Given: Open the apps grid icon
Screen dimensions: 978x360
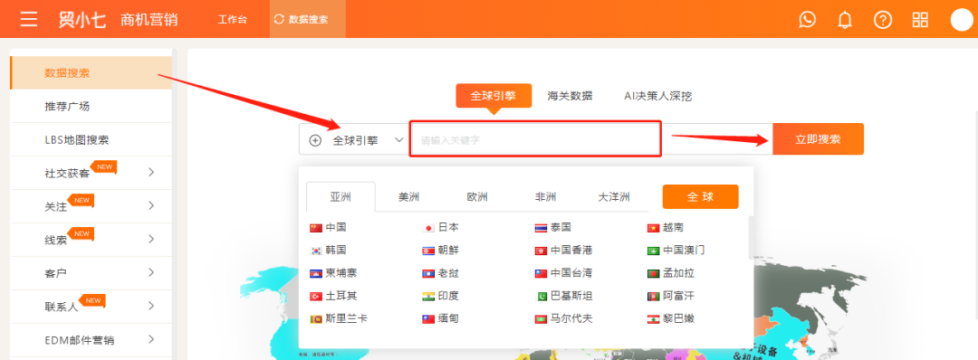Looking at the screenshot, I should 920,19.
